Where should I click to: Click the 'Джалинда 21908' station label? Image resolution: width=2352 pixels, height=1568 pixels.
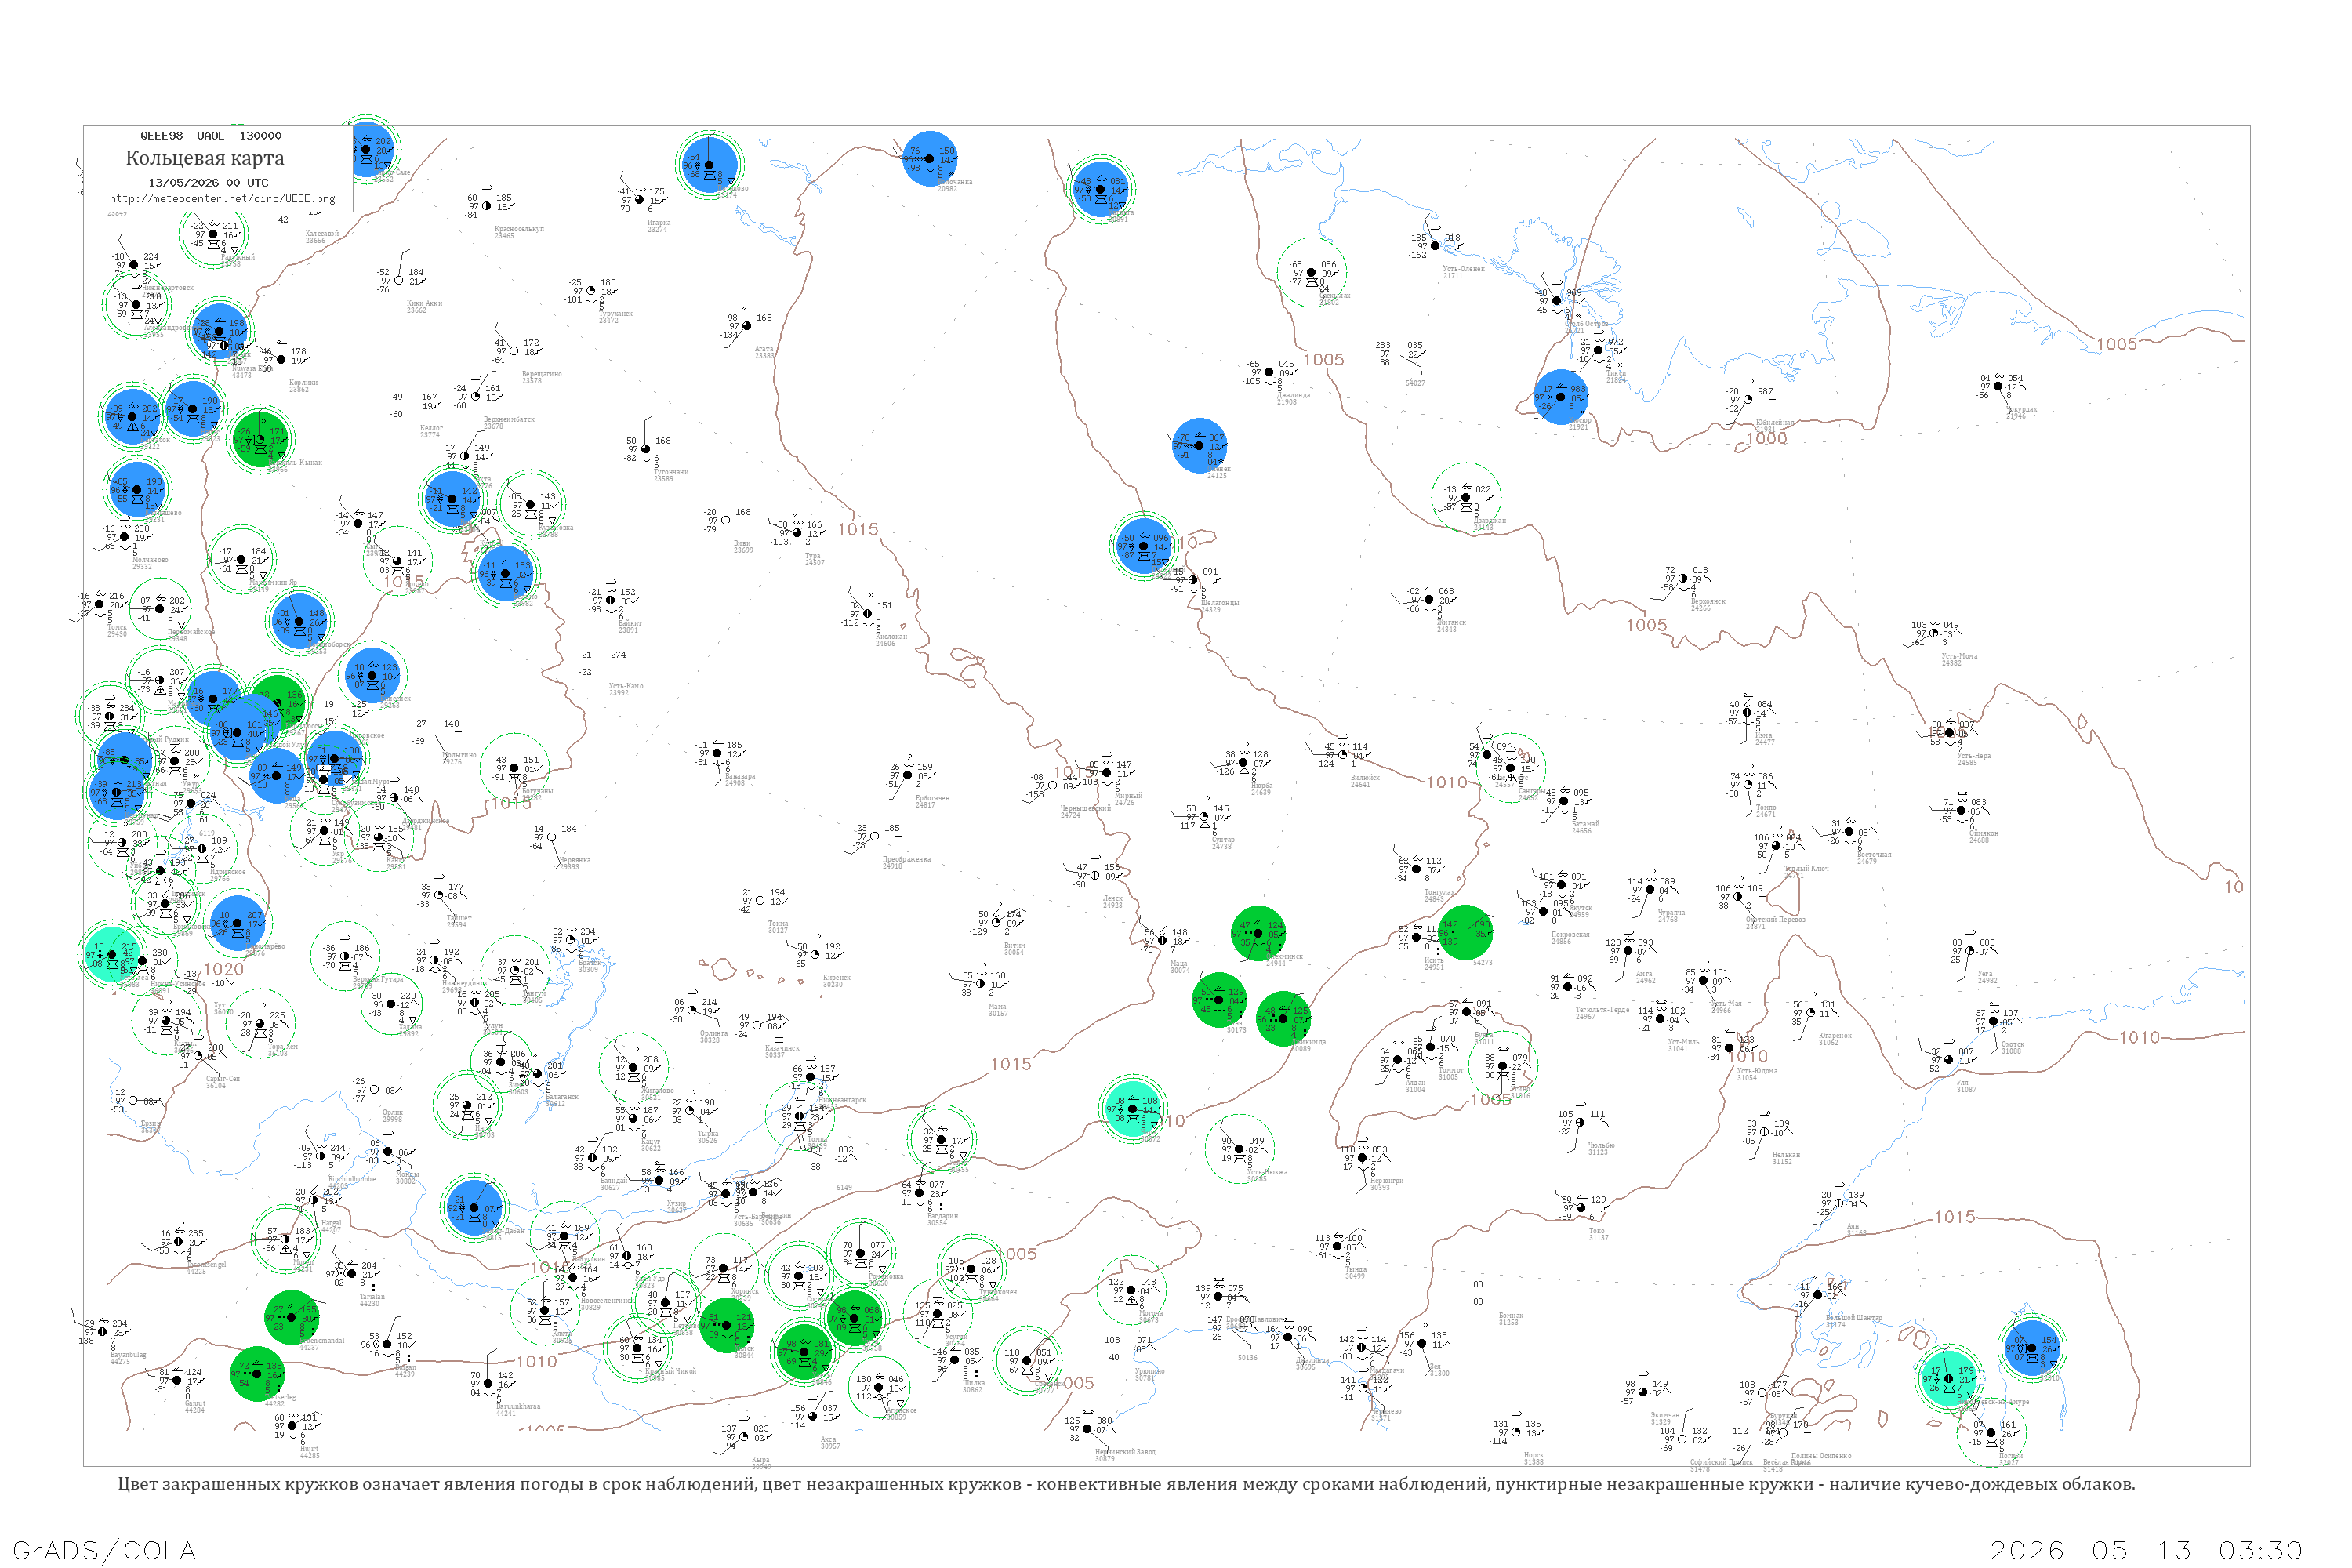click(1293, 398)
